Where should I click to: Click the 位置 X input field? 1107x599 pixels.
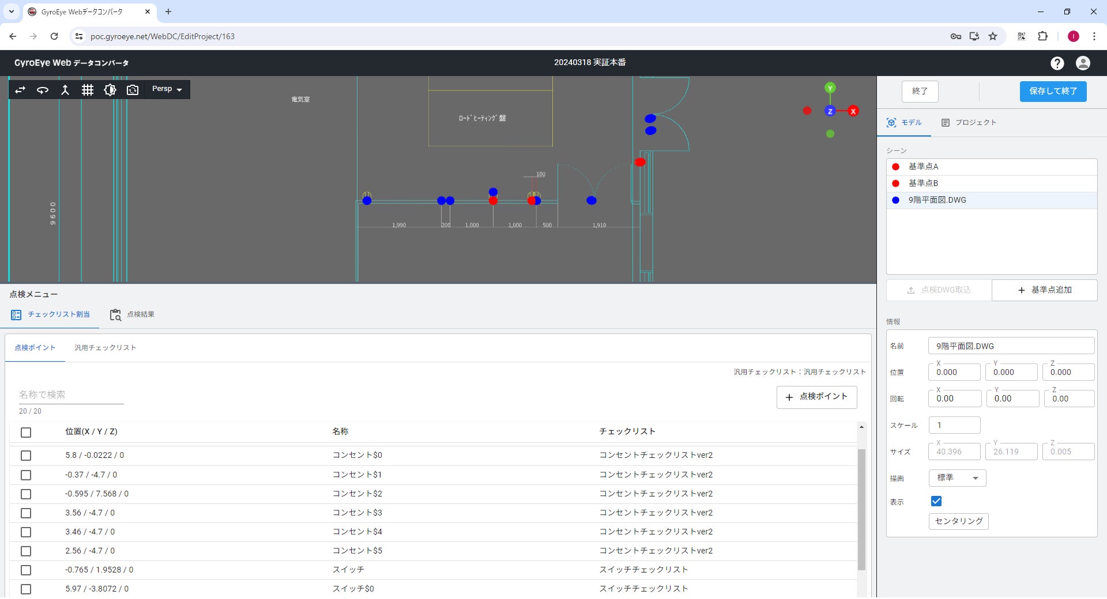[954, 373]
